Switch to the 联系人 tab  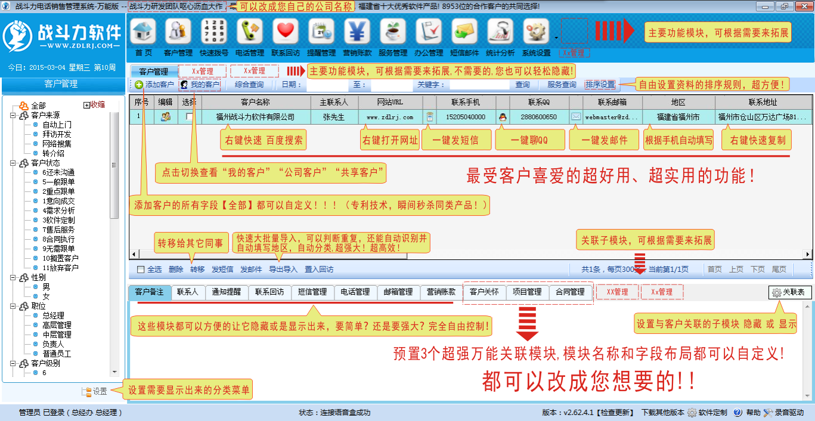click(x=187, y=292)
